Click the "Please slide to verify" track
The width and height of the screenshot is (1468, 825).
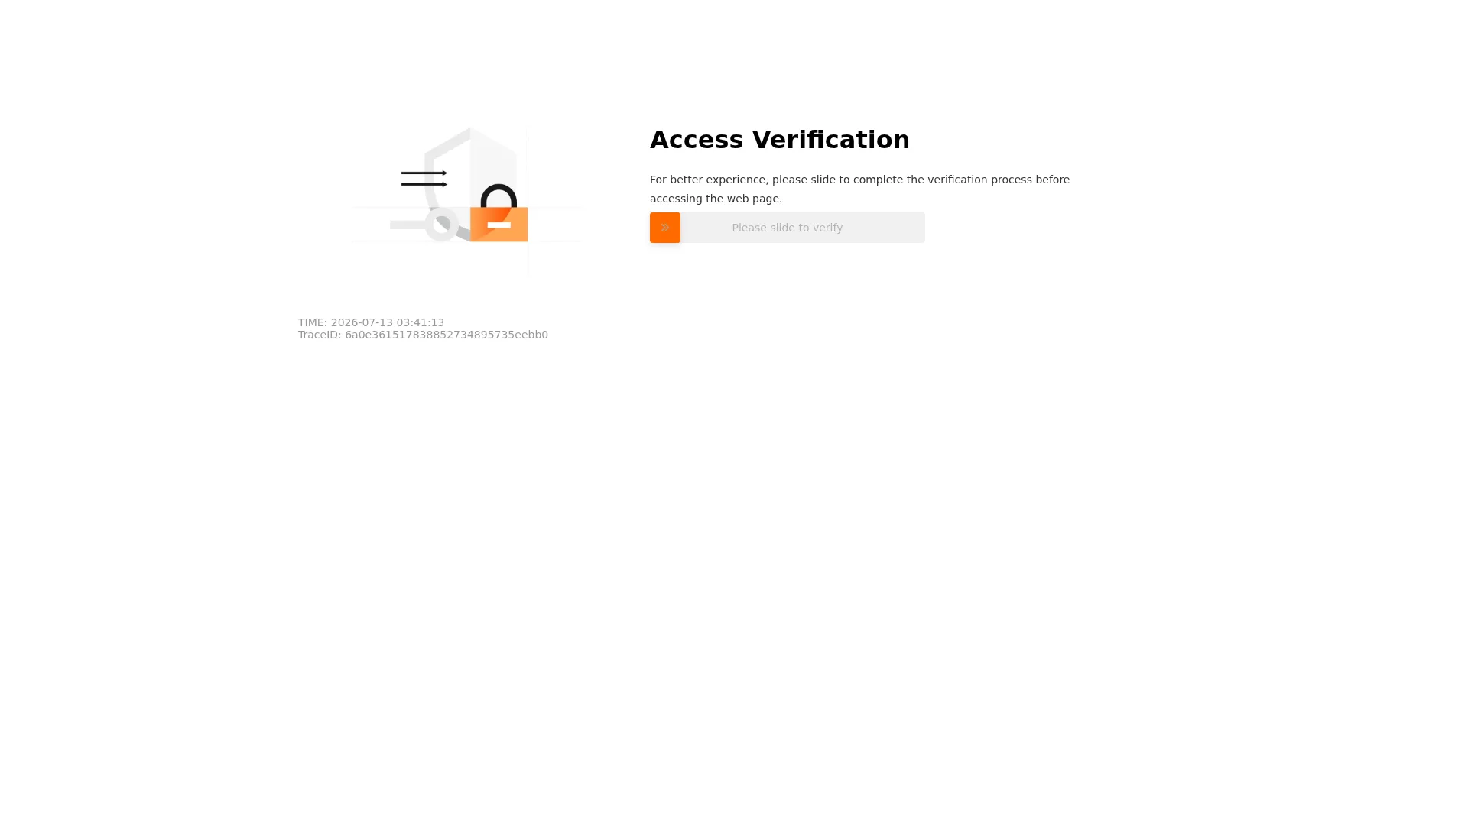coord(788,228)
